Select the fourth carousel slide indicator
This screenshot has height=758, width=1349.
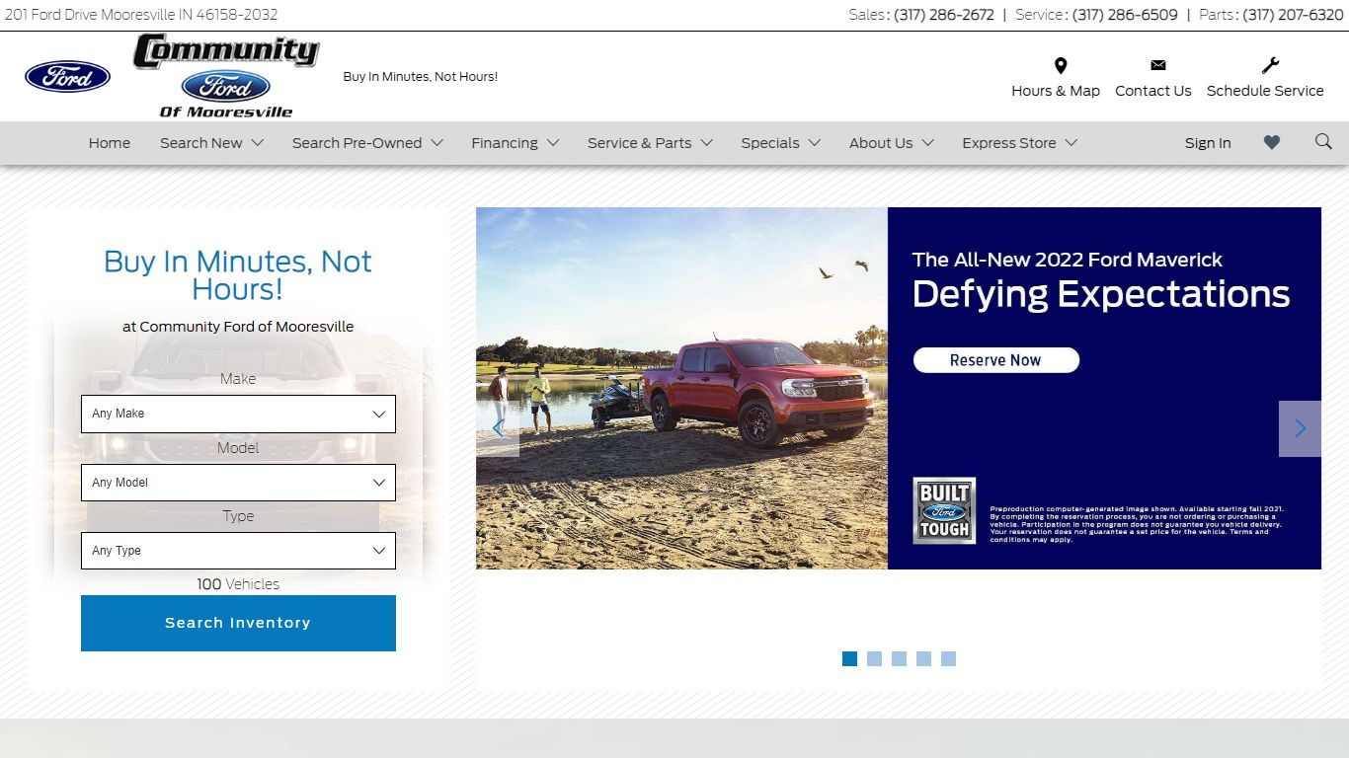pos(923,658)
